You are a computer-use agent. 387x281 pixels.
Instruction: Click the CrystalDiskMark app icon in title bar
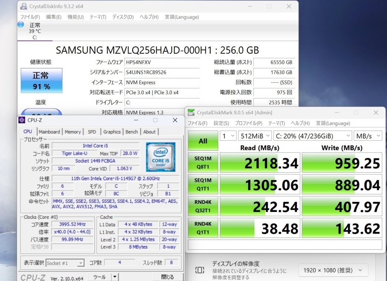[x=191, y=112]
